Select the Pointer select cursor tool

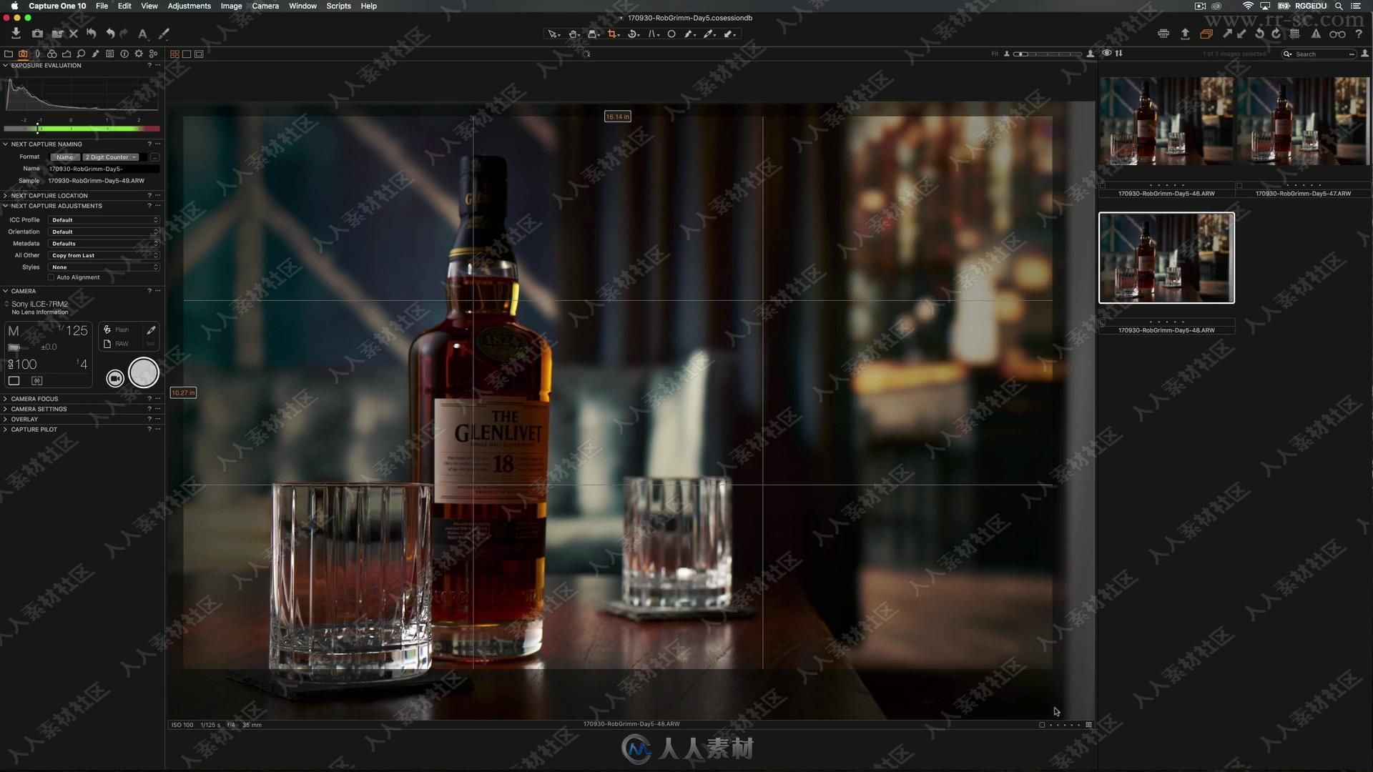(553, 34)
